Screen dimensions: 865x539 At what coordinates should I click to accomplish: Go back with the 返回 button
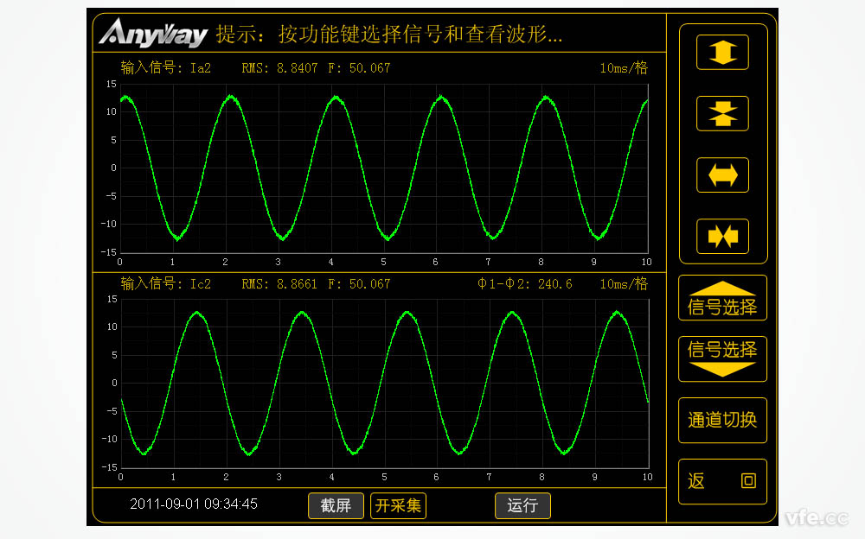point(722,481)
